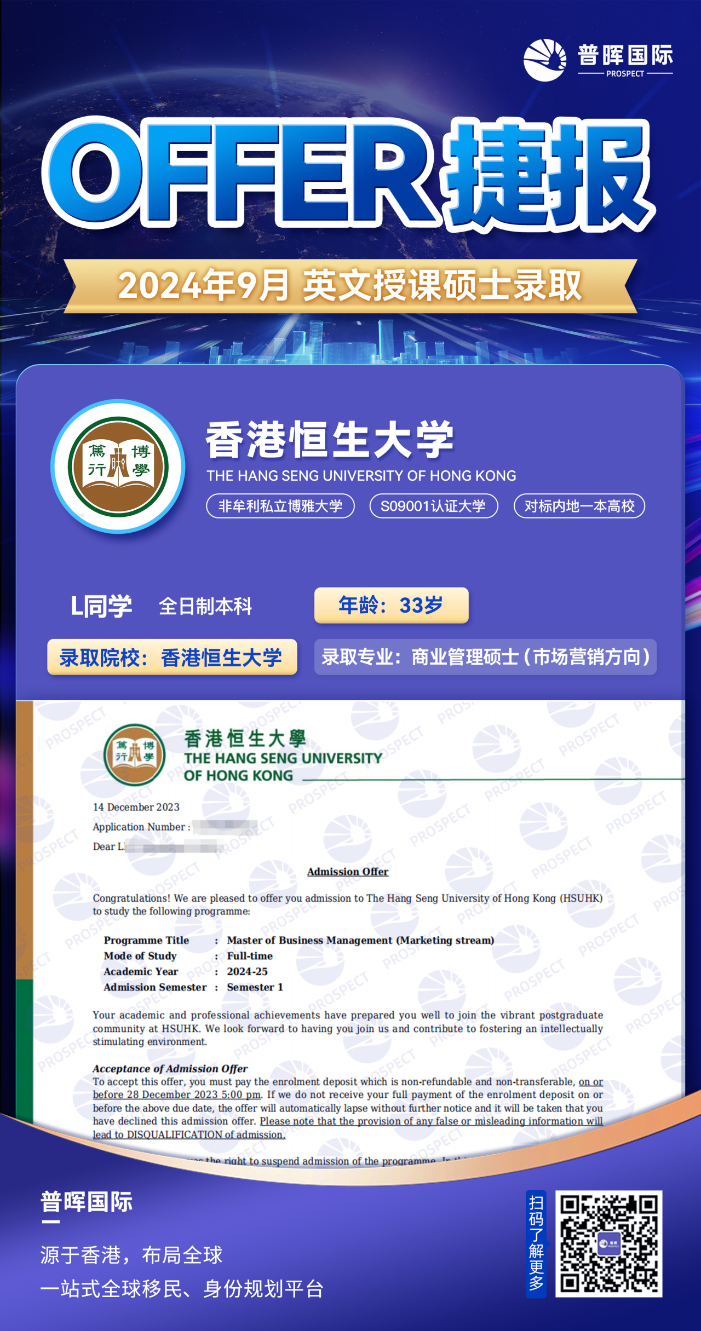Image resolution: width=701 pixels, height=1331 pixels.
Task: Click the S09001认证大学 tag
Action: click(x=433, y=506)
